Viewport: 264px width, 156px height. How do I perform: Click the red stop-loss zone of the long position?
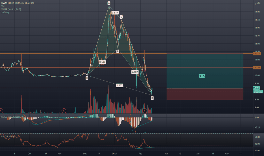[x=205, y=94]
